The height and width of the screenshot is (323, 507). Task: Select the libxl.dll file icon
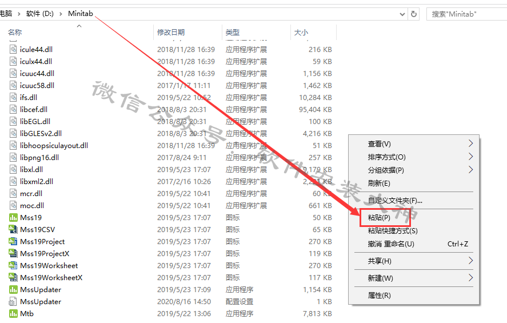[x=13, y=169]
